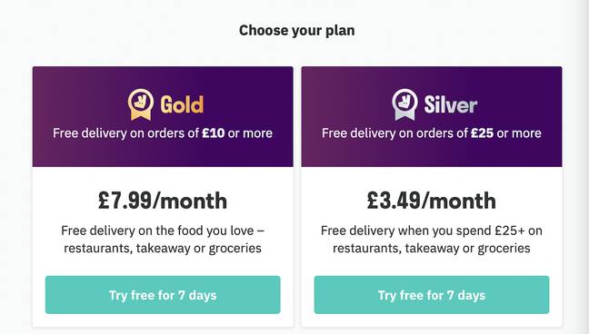589x334 pixels.
Task: Click the Silver rosette badge icon
Action: (404, 104)
